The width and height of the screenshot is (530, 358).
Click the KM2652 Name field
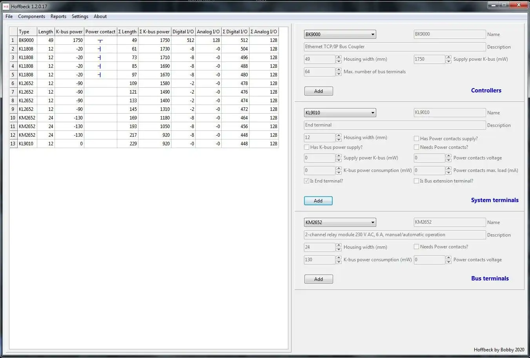coord(450,222)
